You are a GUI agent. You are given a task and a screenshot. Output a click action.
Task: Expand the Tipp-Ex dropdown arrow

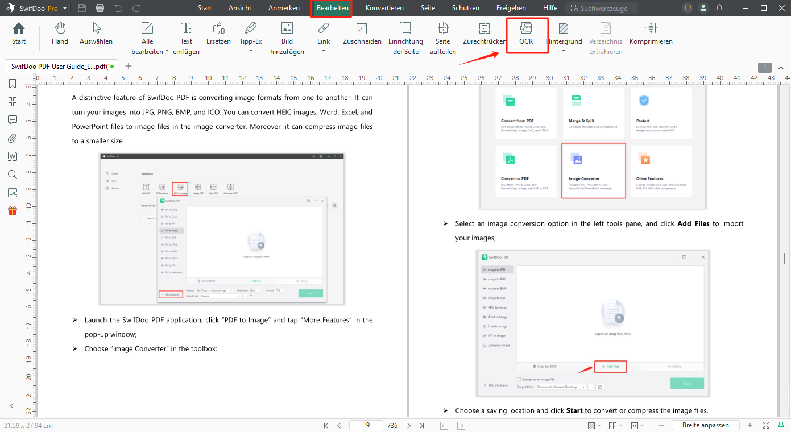coord(251,52)
